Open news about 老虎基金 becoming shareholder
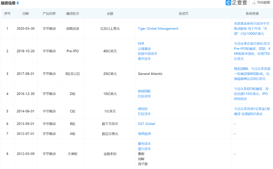The height and width of the screenshot is (169, 273). 251,29
